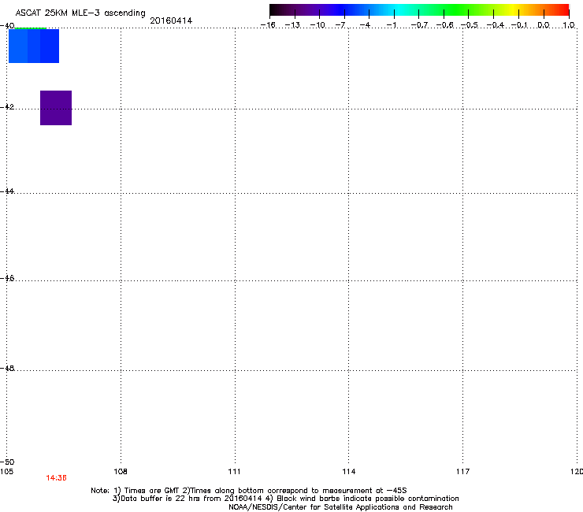This screenshot has width=583, height=512.
Task: Click the color scale label -13
Action: (x=292, y=25)
